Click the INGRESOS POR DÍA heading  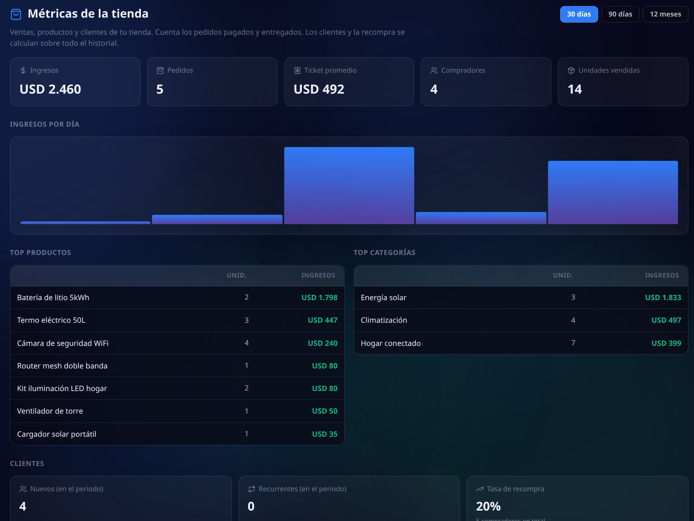(x=45, y=124)
